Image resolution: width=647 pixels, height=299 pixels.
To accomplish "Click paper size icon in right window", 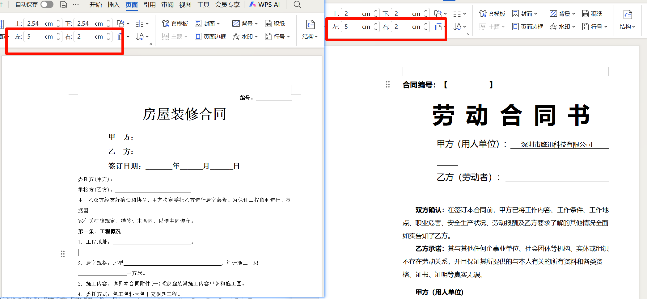I will 438,27.
